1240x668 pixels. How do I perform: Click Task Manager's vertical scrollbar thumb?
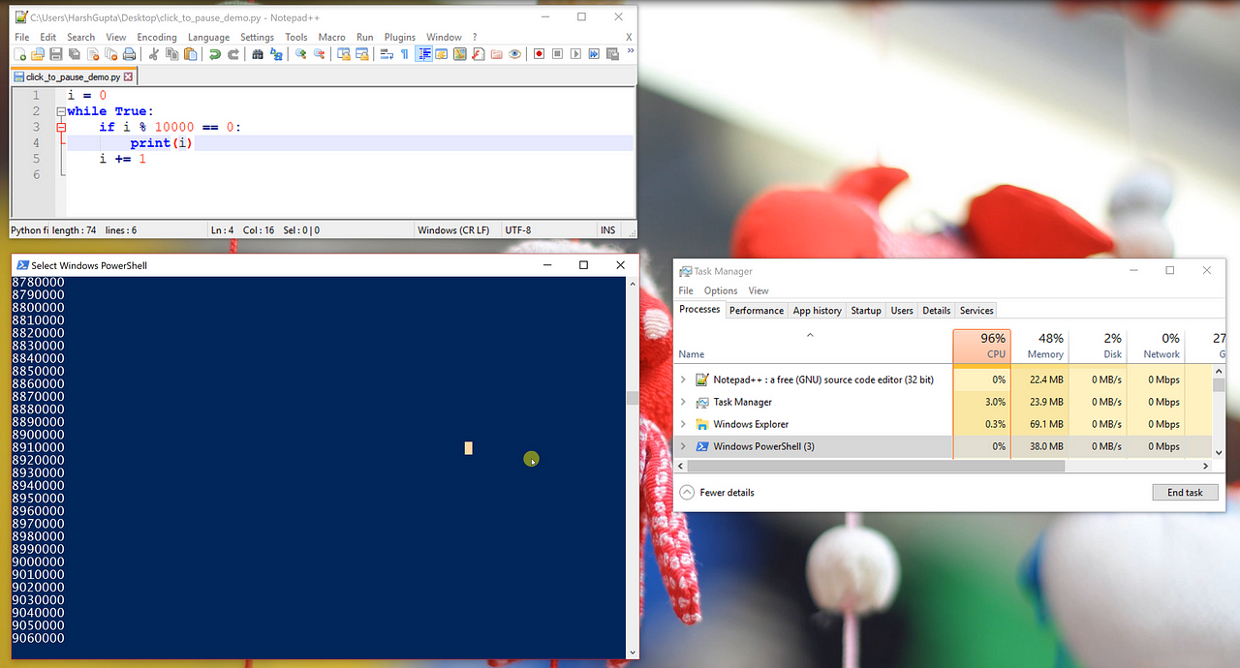pos(1219,384)
